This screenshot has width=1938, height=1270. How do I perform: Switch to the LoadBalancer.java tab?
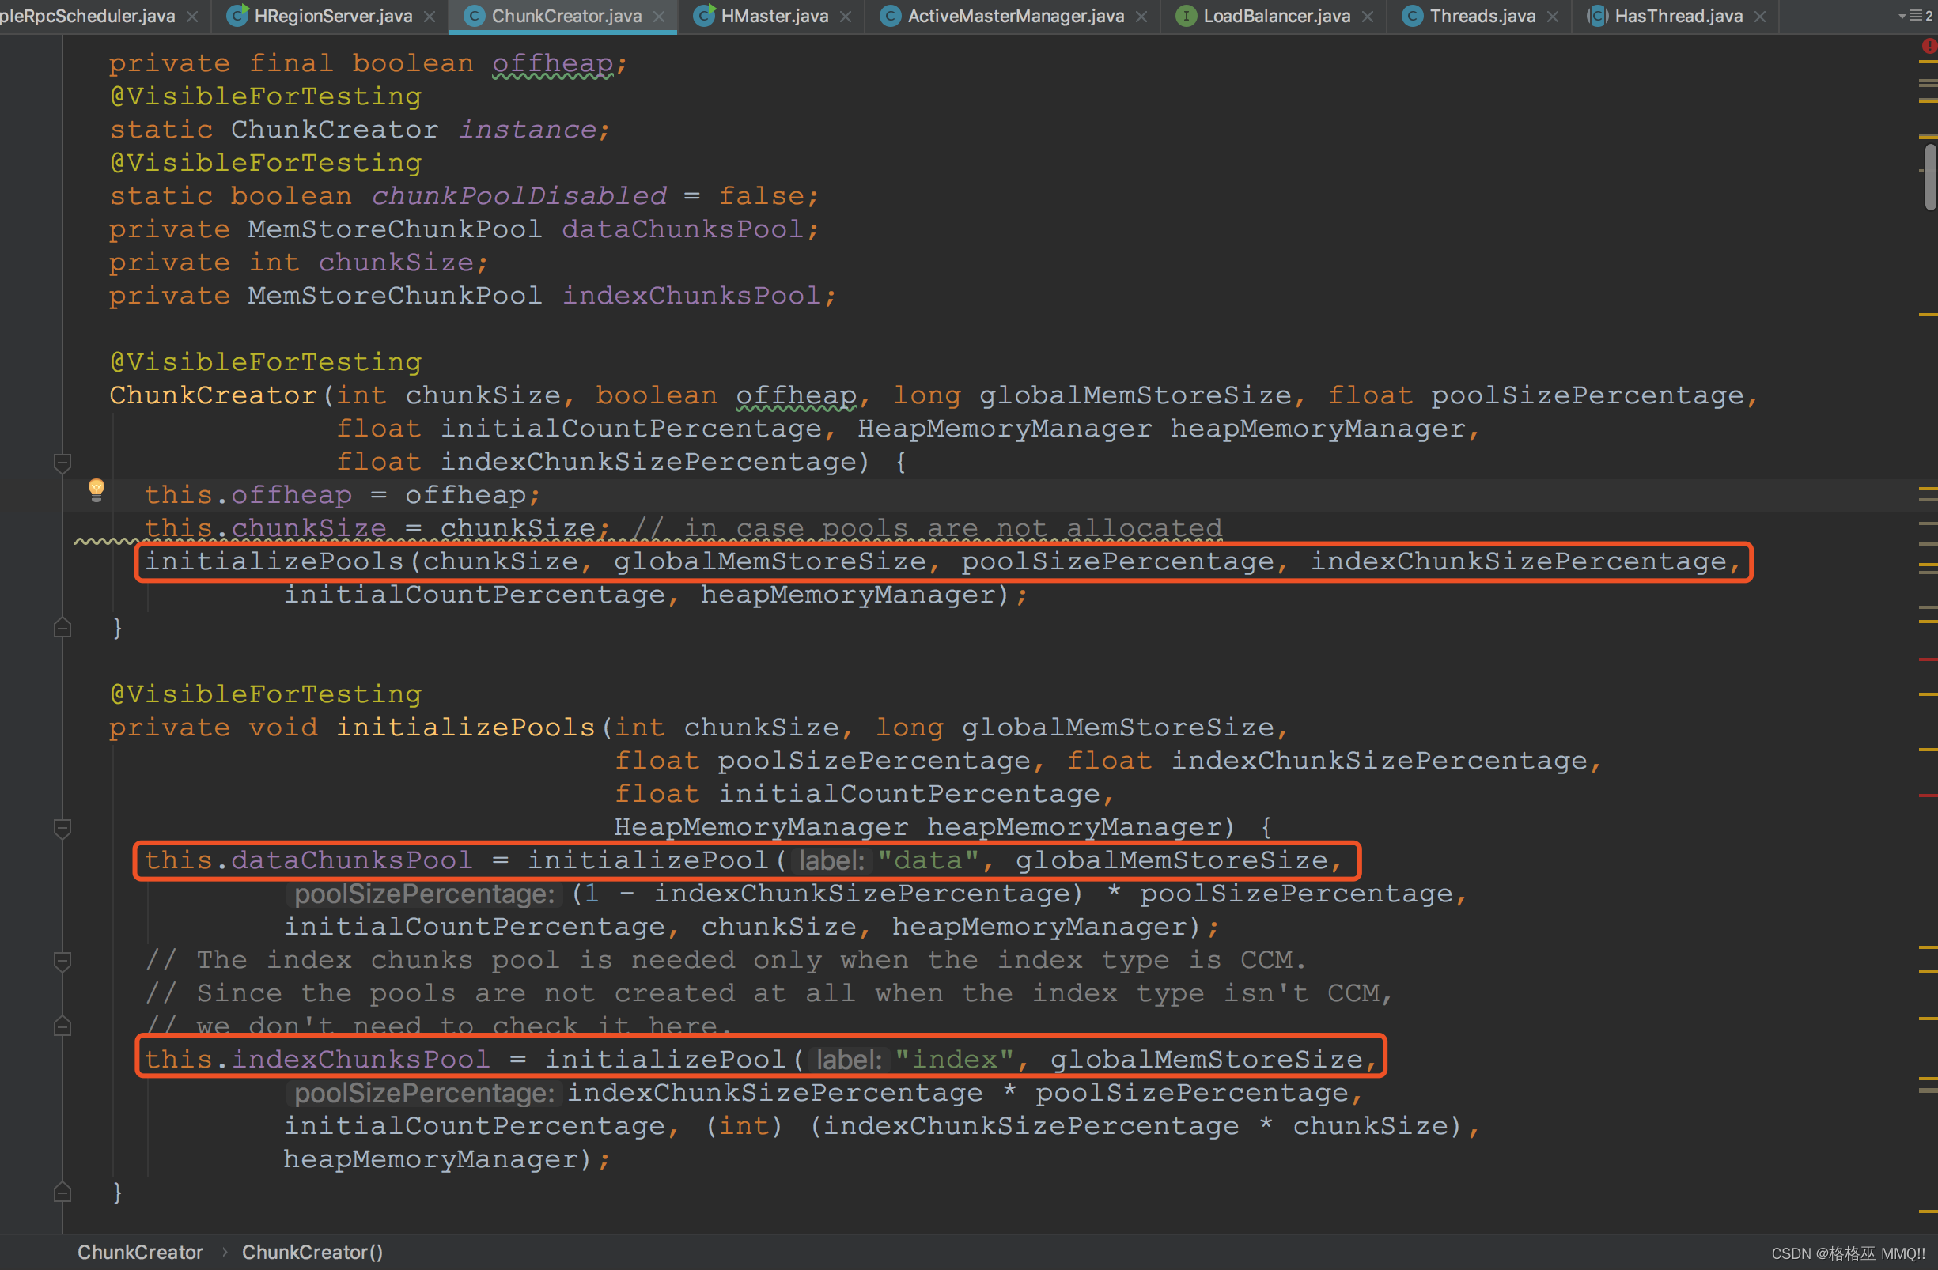coord(1276,16)
